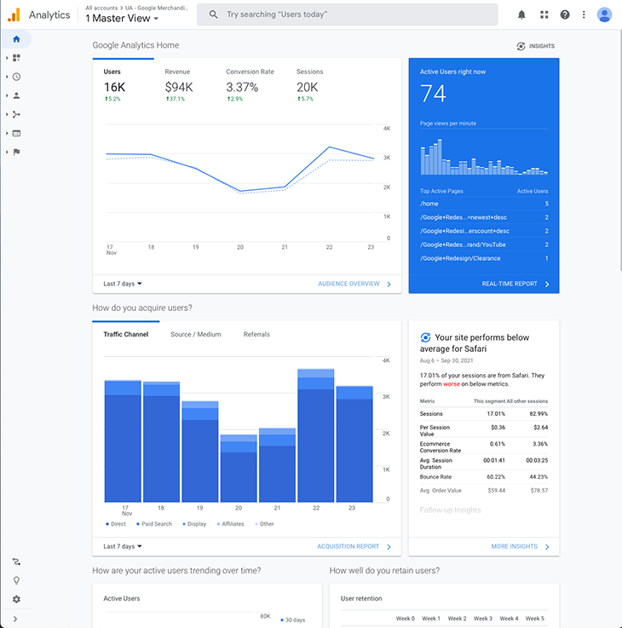Open the Discover lightbulb icon
This screenshot has width=622, height=628.
coord(16,581)
